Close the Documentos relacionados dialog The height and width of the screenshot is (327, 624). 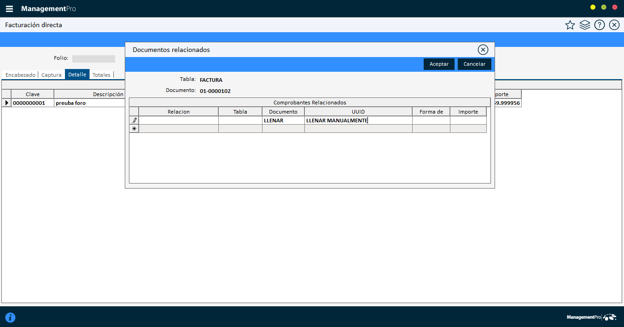tap(483, 50)
